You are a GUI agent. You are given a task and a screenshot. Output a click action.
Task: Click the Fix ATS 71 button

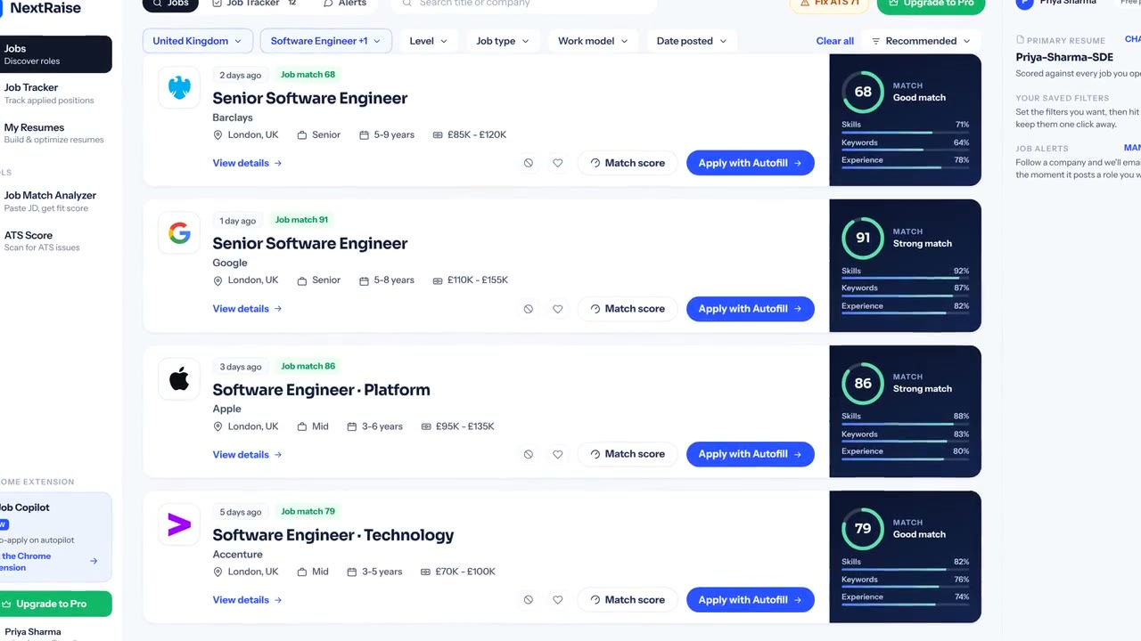point(830,4)
